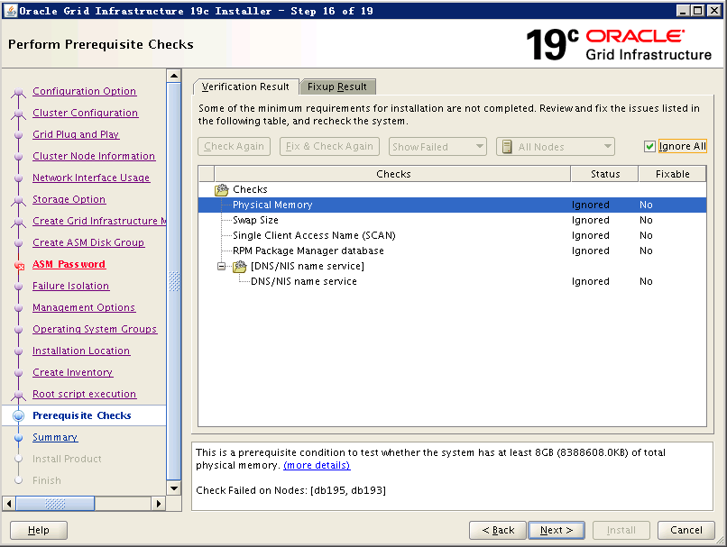The width and height of the screenshot is (727, 547).
Task: Click the Next button
Action: [x=557, y=530]
